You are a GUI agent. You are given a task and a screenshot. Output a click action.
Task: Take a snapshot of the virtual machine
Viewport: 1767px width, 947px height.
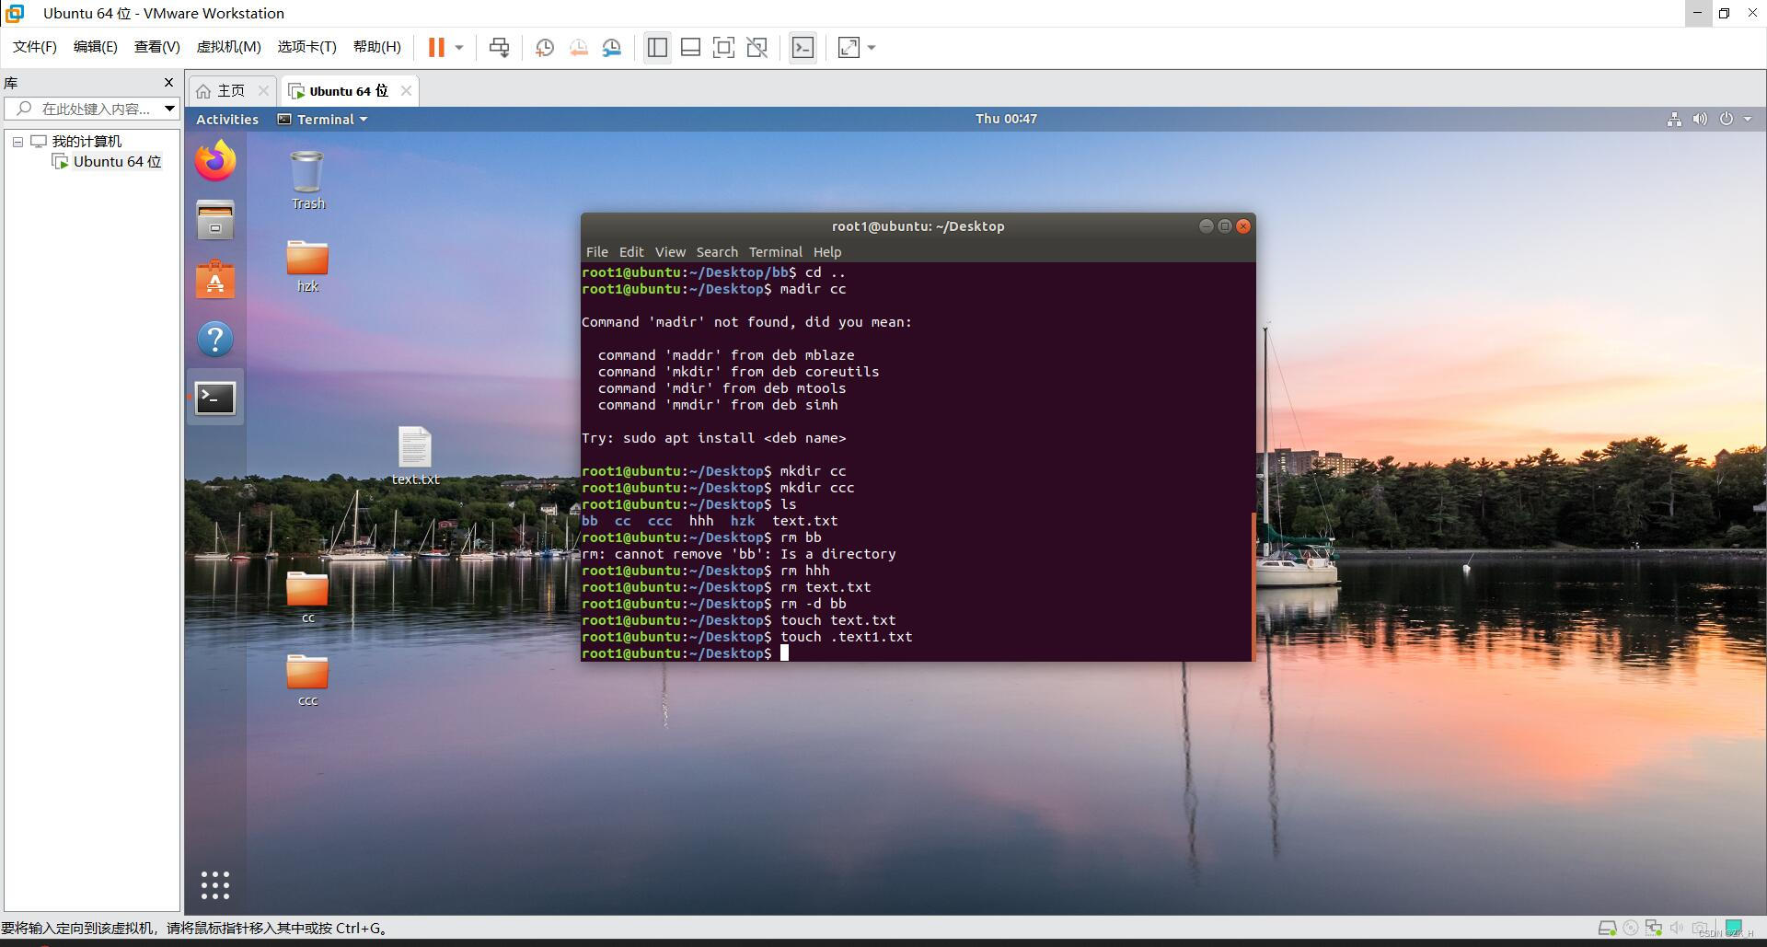pyautogui.click(x=545, y=47)
